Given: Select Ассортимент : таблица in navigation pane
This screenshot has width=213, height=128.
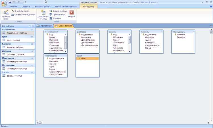Looking at the screenshot, I should (x=18, y=33).
